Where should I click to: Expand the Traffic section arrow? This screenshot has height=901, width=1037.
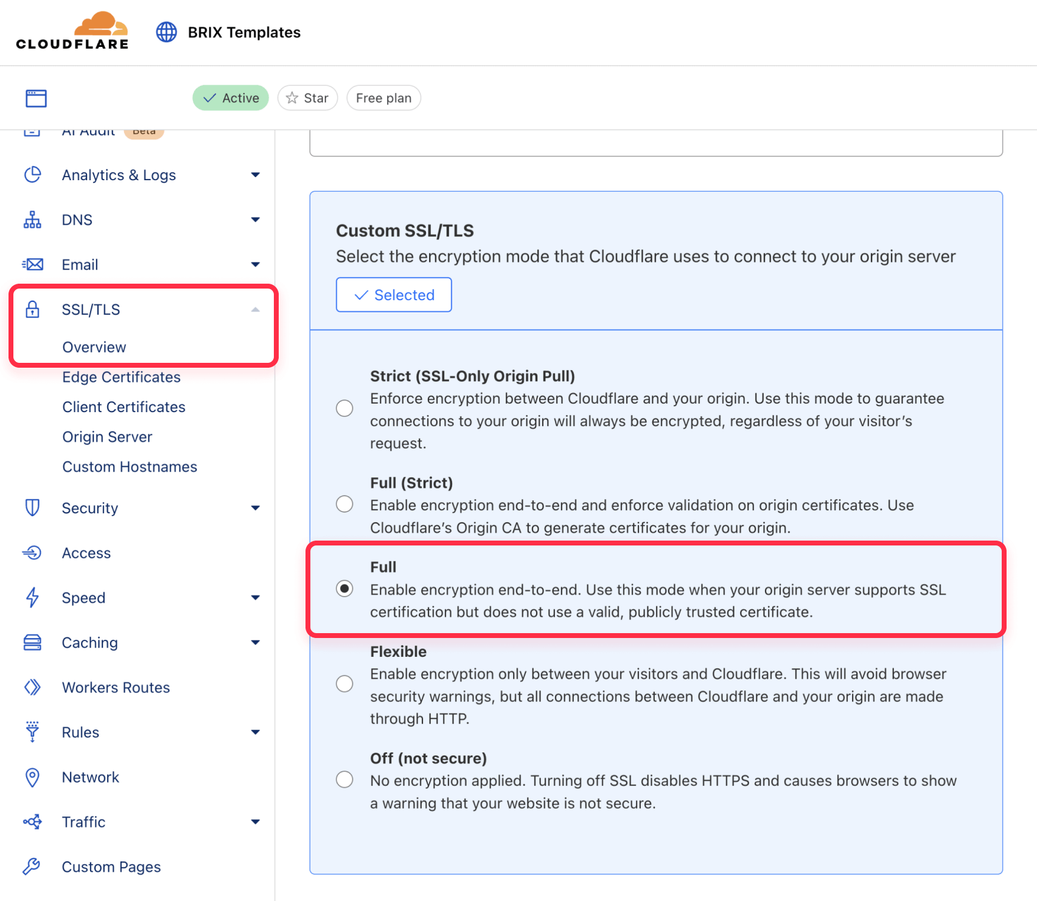coord(256,822)
